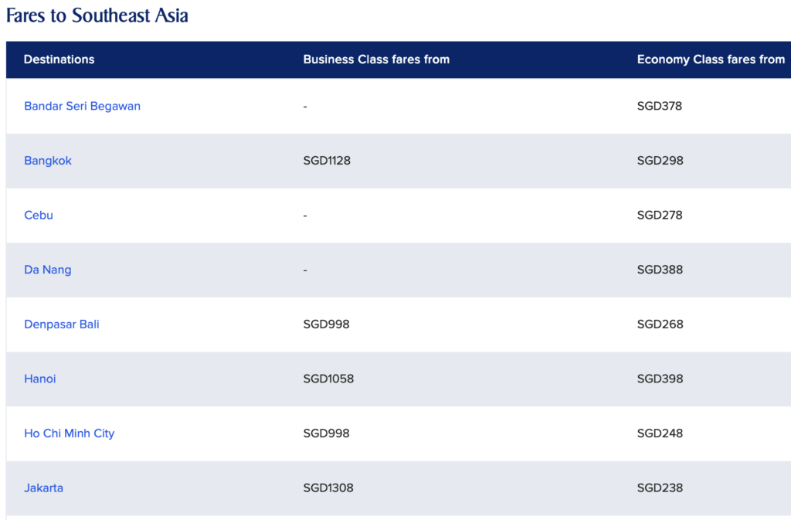
Task: Click Bandar Seri Begawan's SGD378 Economy fare
Action: (x=660, y=106)
